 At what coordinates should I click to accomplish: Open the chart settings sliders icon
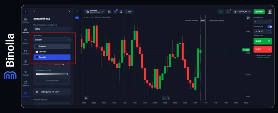pos(86,98)
